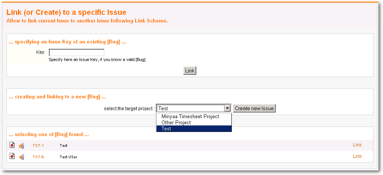Click the target project select box showing Test

pos(194,108)
